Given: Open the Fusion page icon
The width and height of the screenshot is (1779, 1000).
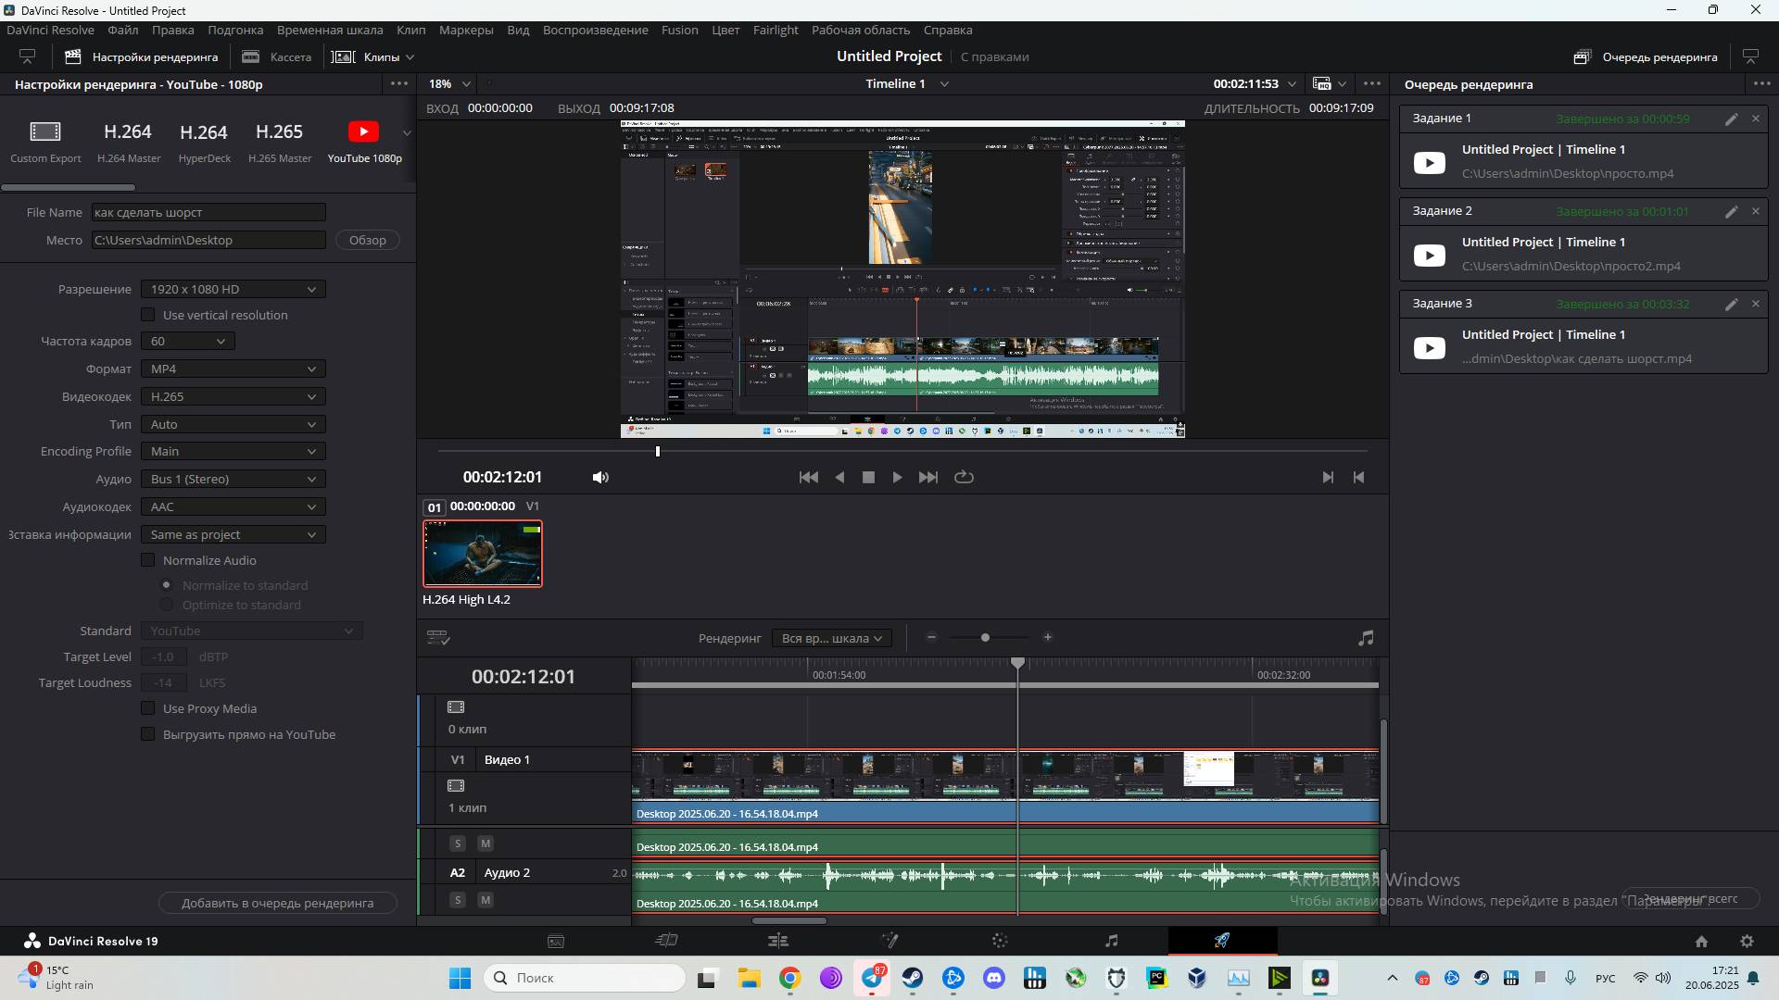Looking at the screenshot, I should pos(889,941).
